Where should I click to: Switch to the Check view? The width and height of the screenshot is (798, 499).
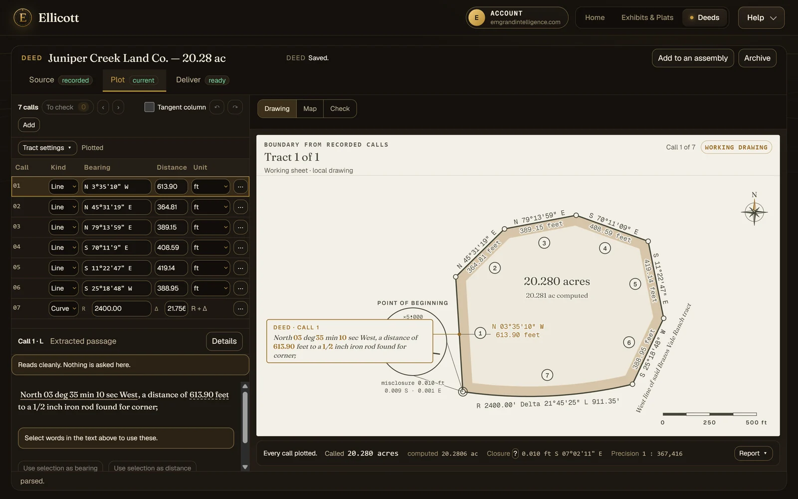pyautogui.click(x=340, y=109)
